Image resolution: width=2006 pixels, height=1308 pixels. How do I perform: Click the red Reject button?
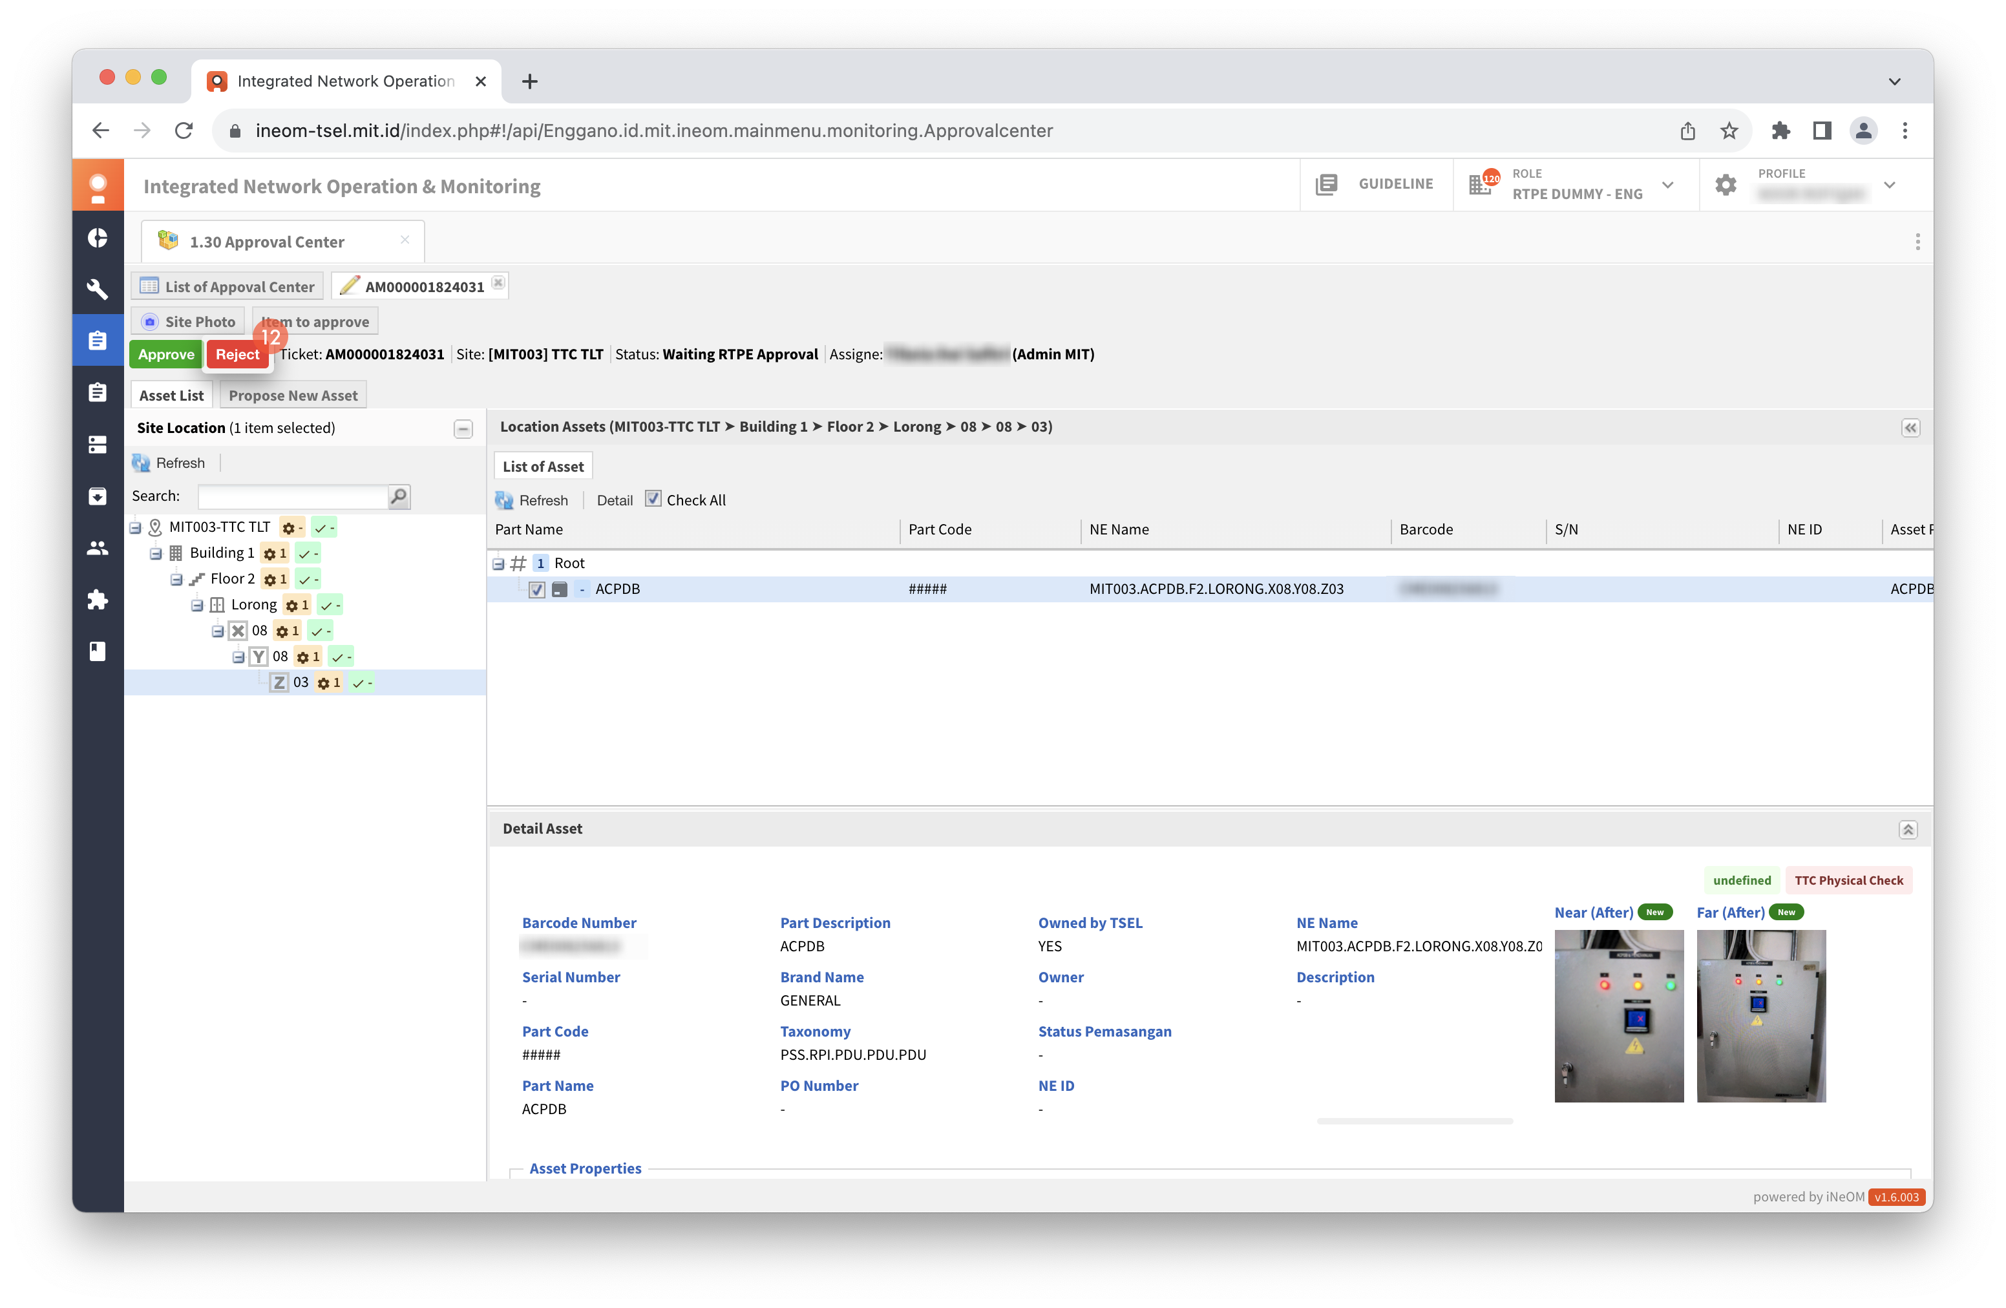tap(238, 354)
